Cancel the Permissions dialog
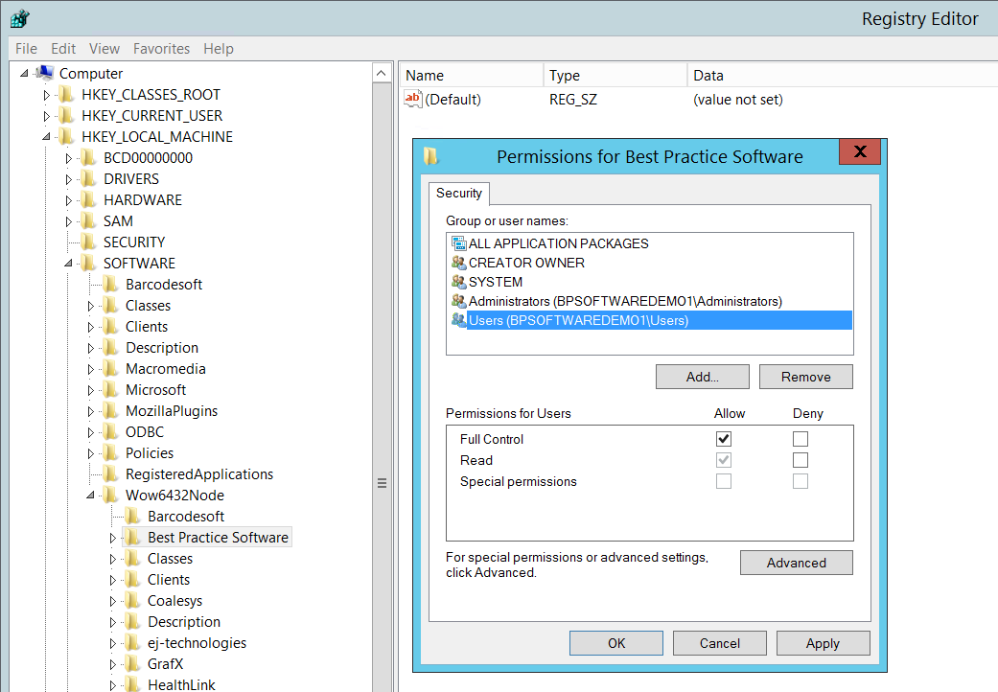 point(720,643)
